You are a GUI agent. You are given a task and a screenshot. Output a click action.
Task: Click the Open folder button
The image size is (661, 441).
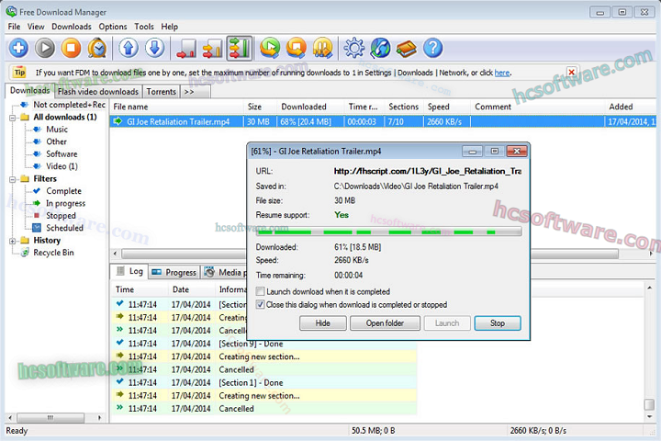[385, 323]
